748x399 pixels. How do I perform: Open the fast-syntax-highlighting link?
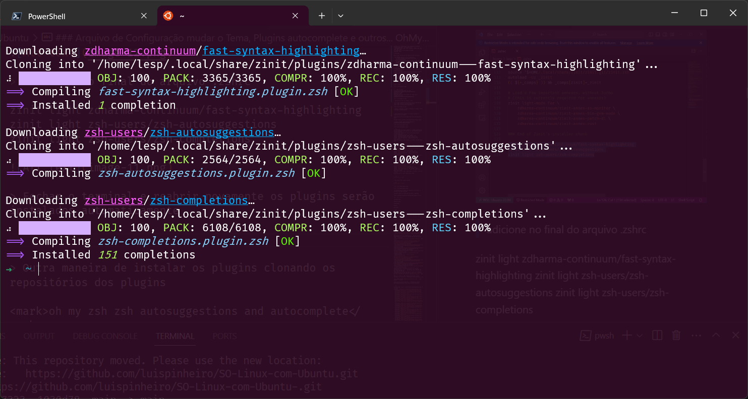click(281, 51)
